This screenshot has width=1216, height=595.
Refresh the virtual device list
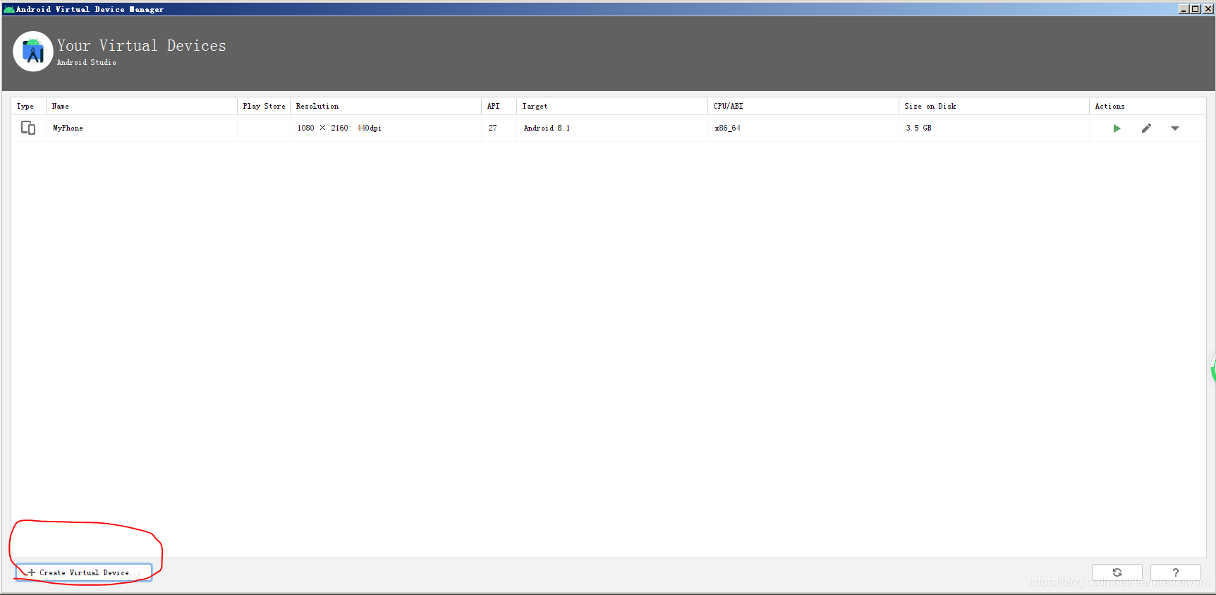point(1117,572)
